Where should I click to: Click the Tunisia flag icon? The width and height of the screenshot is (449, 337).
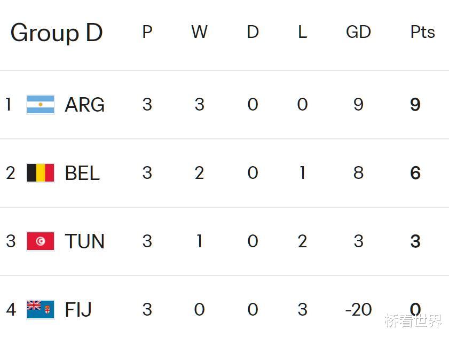click(x=41, y=241)
